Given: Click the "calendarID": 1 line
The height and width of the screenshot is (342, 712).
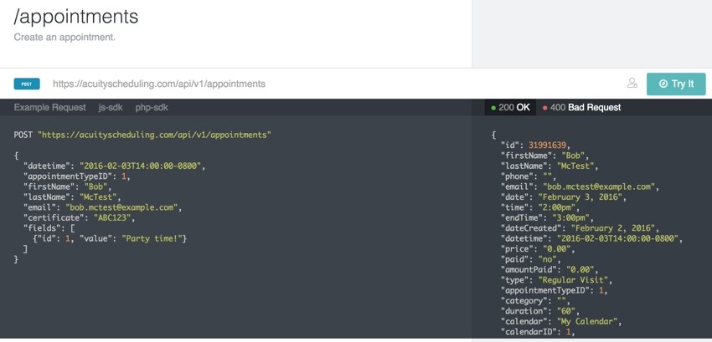Looking at the screenshot, I should point(538,332).
